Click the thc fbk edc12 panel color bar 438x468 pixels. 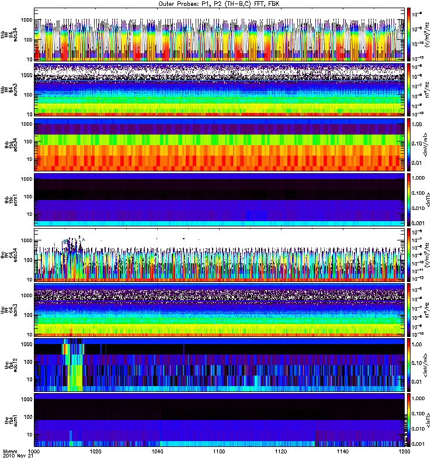[409, 365]
